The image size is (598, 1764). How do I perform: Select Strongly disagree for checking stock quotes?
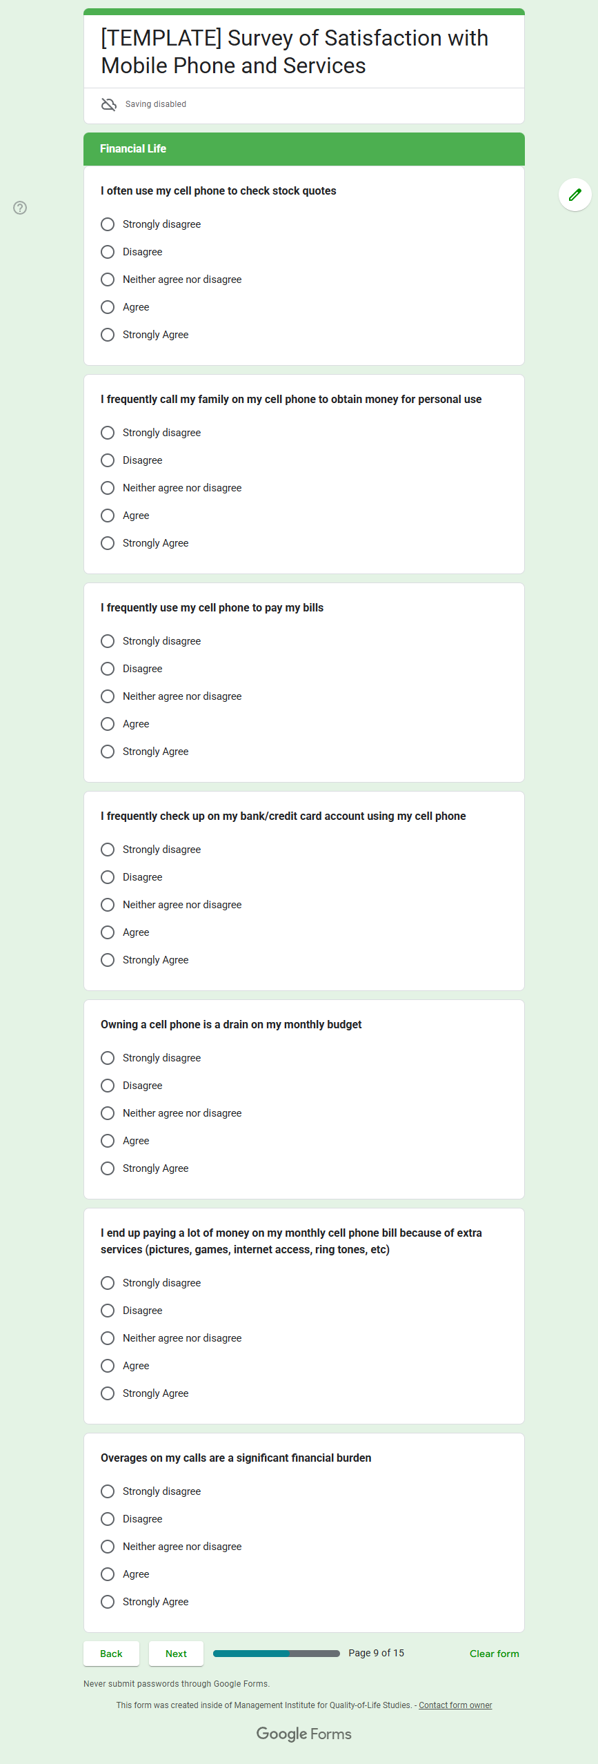tap(108, 224)
